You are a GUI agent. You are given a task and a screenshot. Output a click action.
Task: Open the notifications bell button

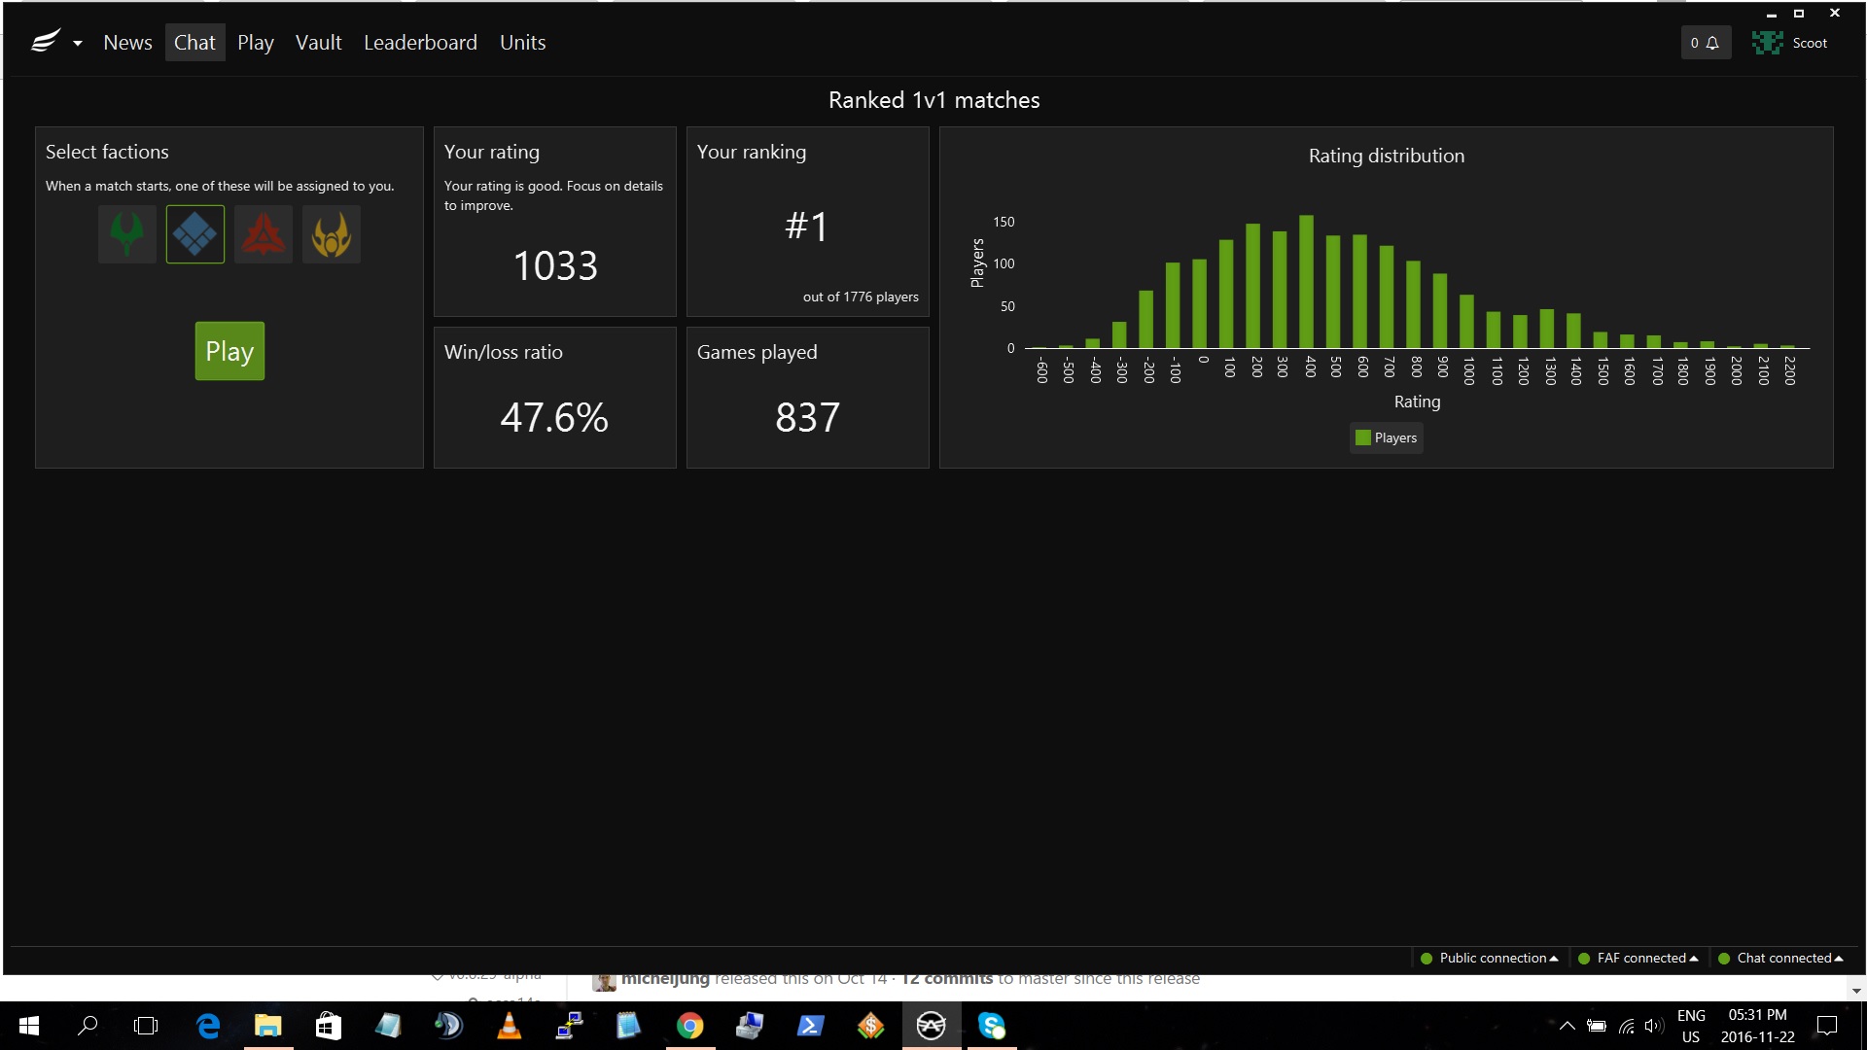(1706, 43)
